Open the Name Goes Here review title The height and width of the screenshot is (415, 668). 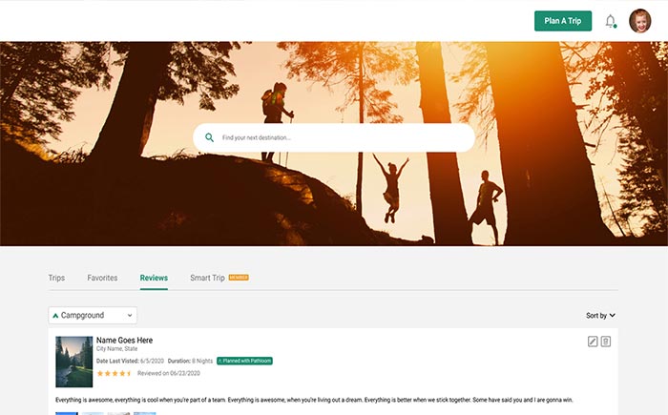point(124,340)
